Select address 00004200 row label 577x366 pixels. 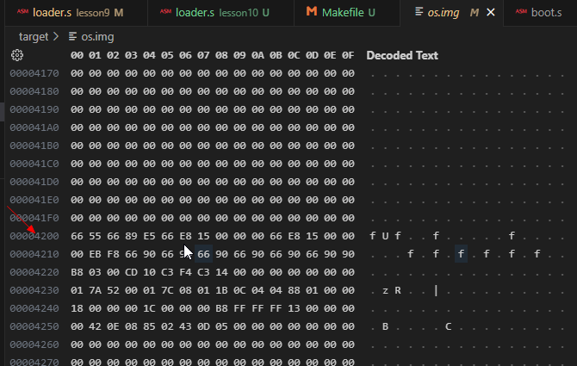34,236
